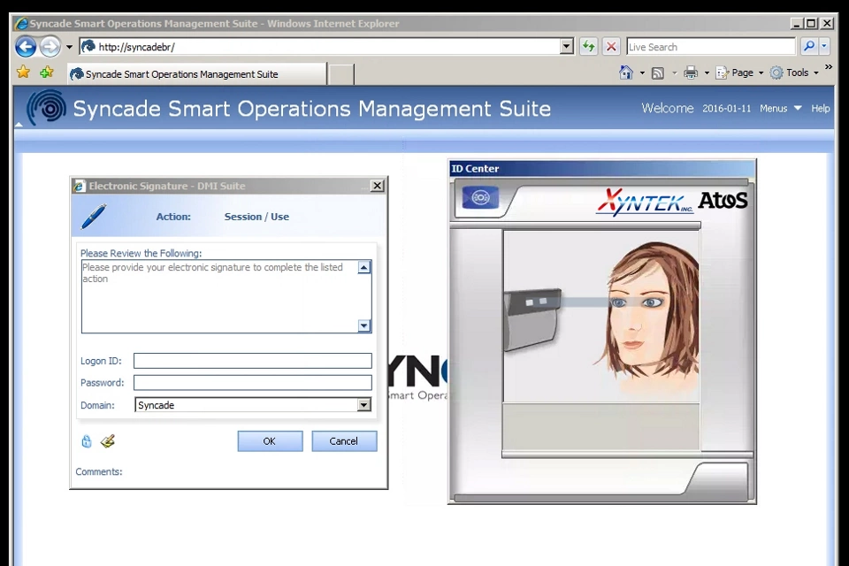Go back with the browser Back arrow
Image resolution: width=849 pixels, height=566 pixels.
[x=26, y=47]
